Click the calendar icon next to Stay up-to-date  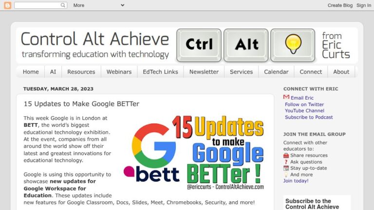[x=286, y=168]
